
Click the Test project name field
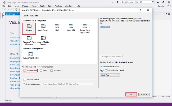[x=68, y=84]
